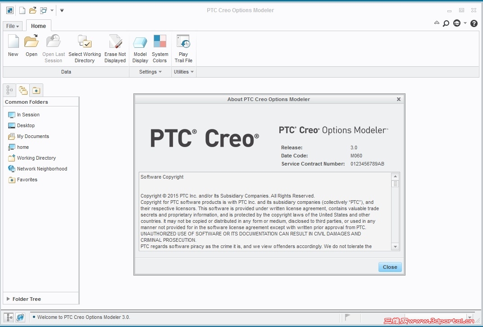Open selection filter dropdown in status bar
The width and height of the screenshot is (483, 327).
pos(470,317)
